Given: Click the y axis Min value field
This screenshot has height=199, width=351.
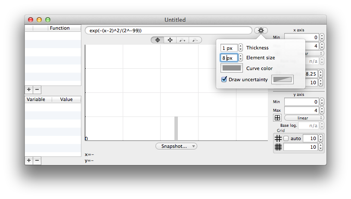Looking at the screenshot, I should (x=301, y=102).
